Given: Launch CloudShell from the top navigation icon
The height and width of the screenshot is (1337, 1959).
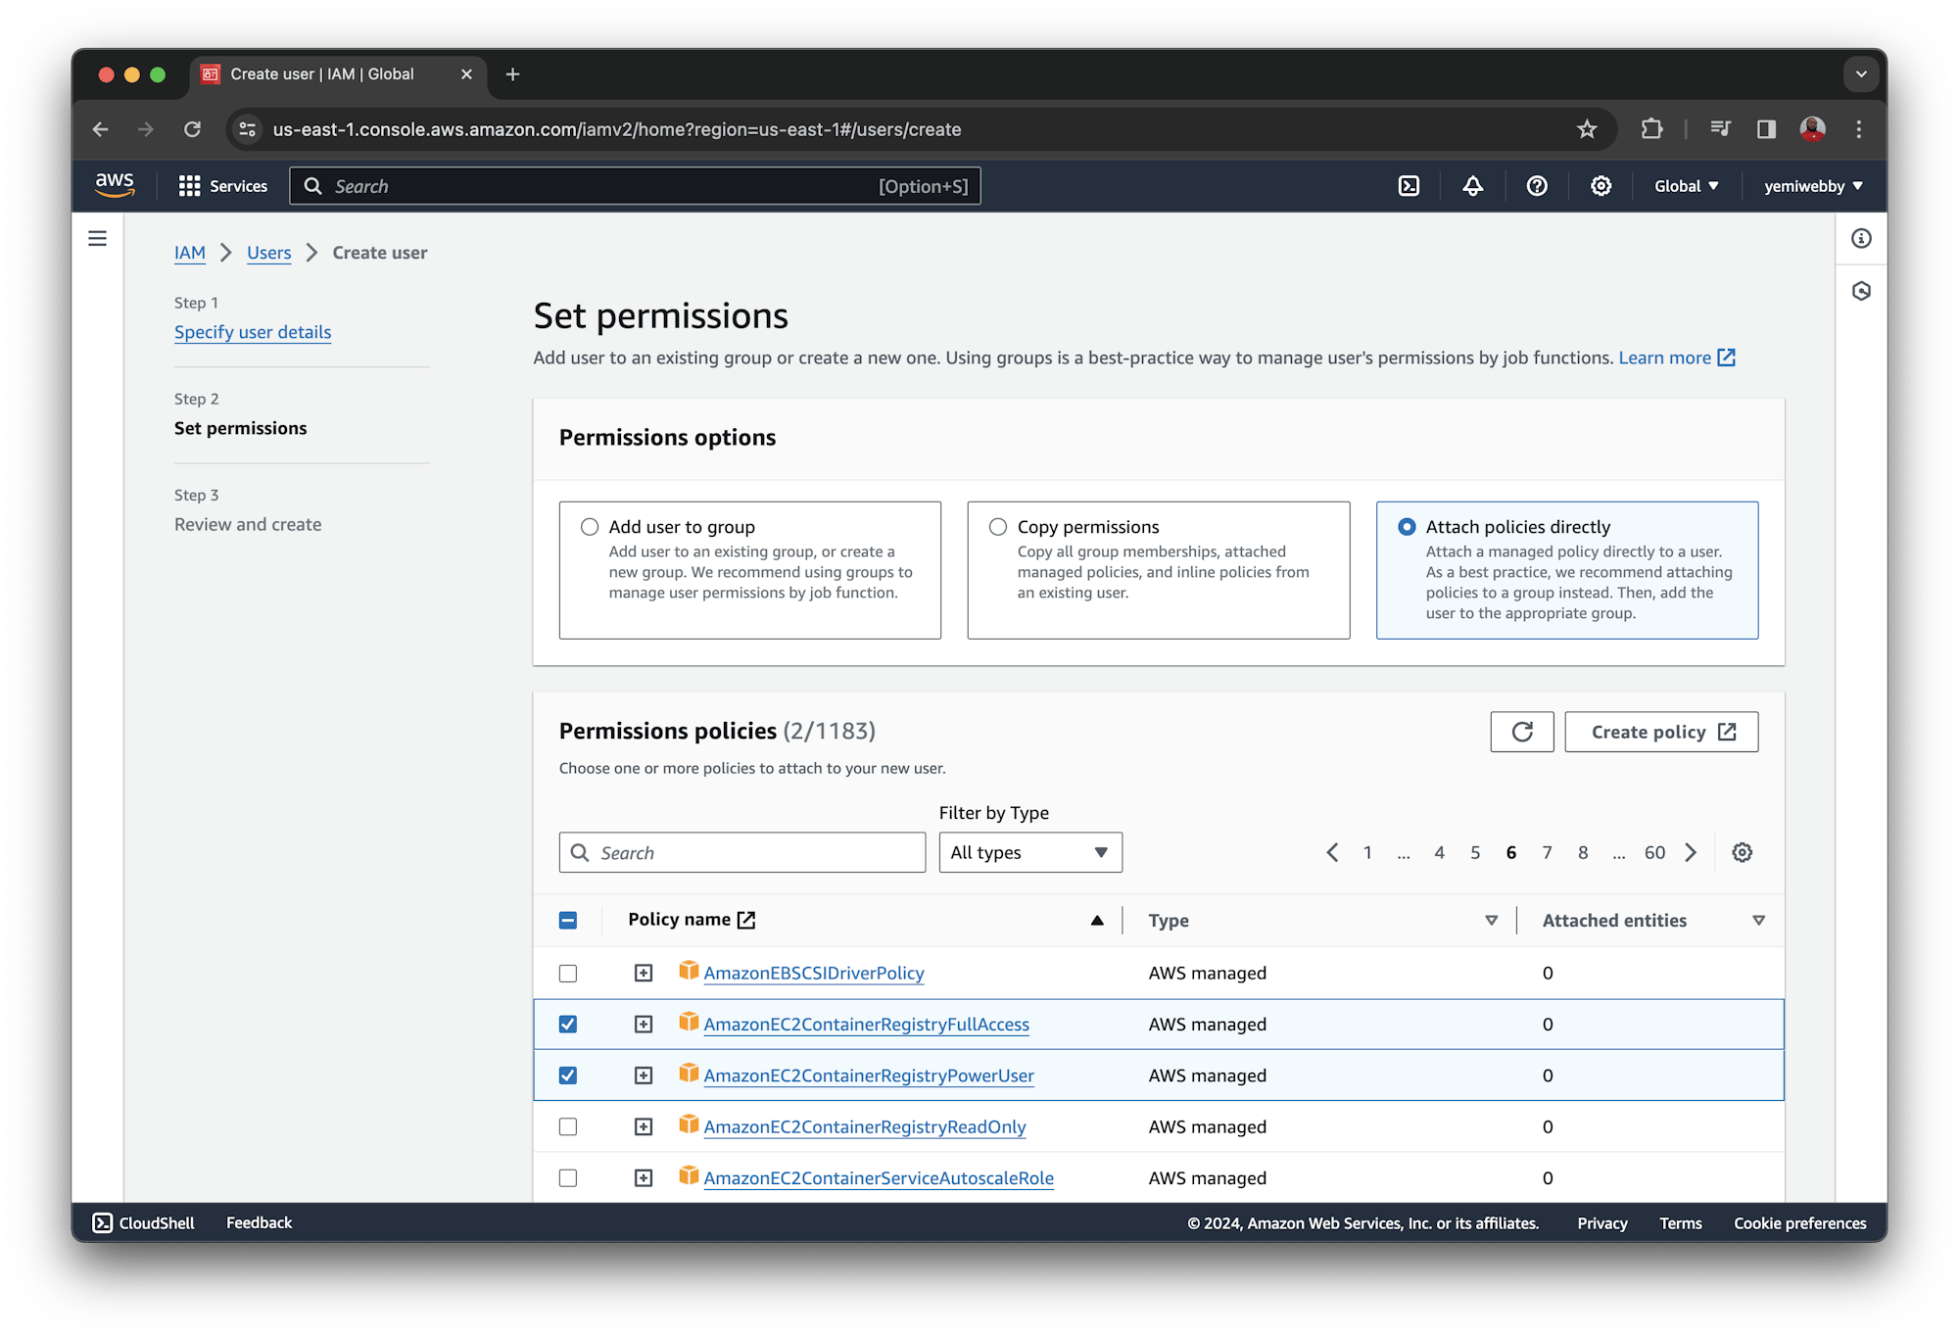Looking at the screenshot, I should coord(1409,185).
